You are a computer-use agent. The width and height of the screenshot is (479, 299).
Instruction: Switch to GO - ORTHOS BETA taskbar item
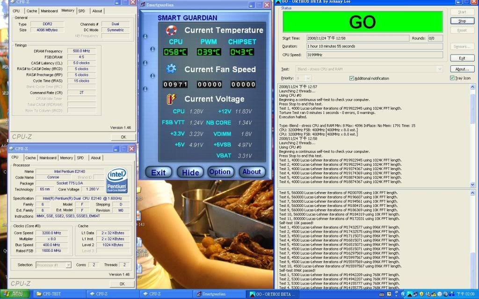pyautogui.click(x=273, y=294)
